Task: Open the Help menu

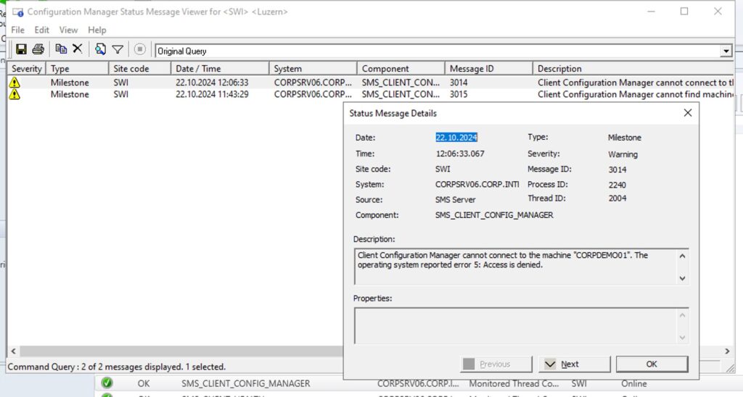Action: pyautogui.click(x=97, y=30)
